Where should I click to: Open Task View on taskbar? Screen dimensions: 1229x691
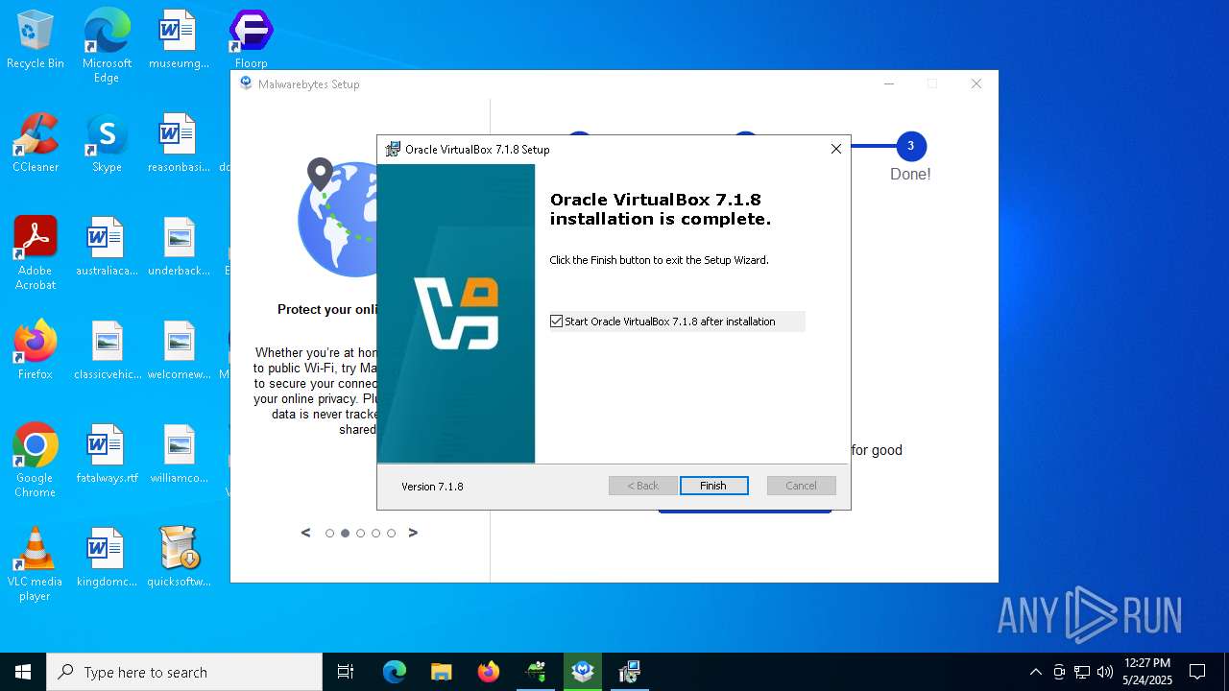(346, 672)
